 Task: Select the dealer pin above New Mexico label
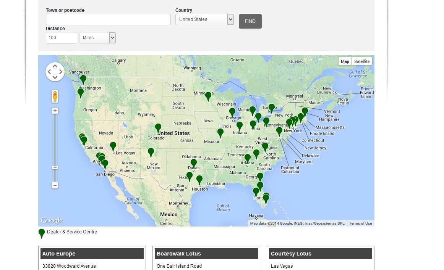click(151, 153)
